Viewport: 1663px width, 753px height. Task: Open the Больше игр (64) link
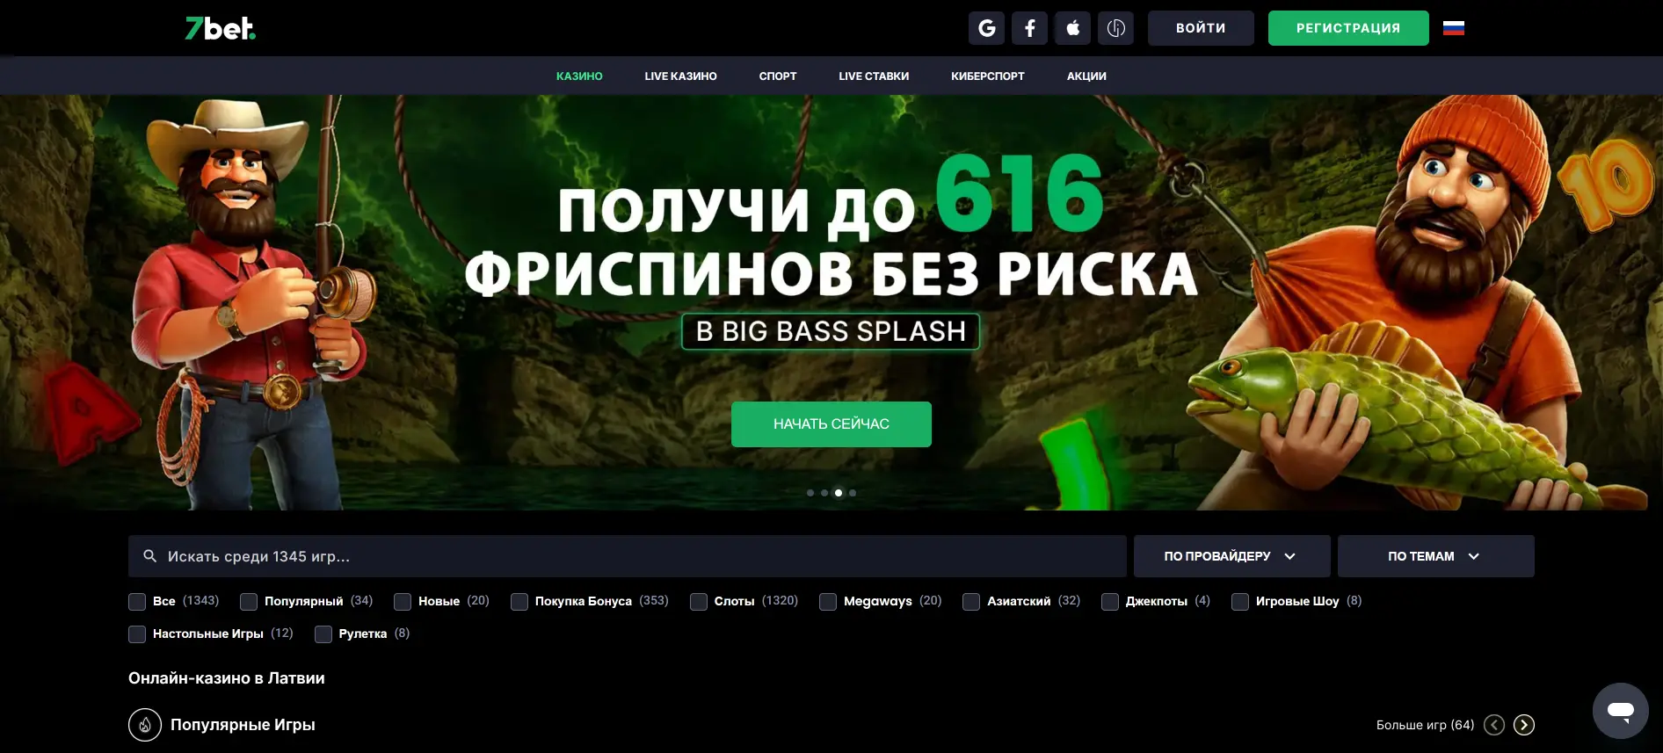1425,725
